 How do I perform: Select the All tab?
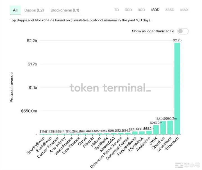click(x=15, y=10)
